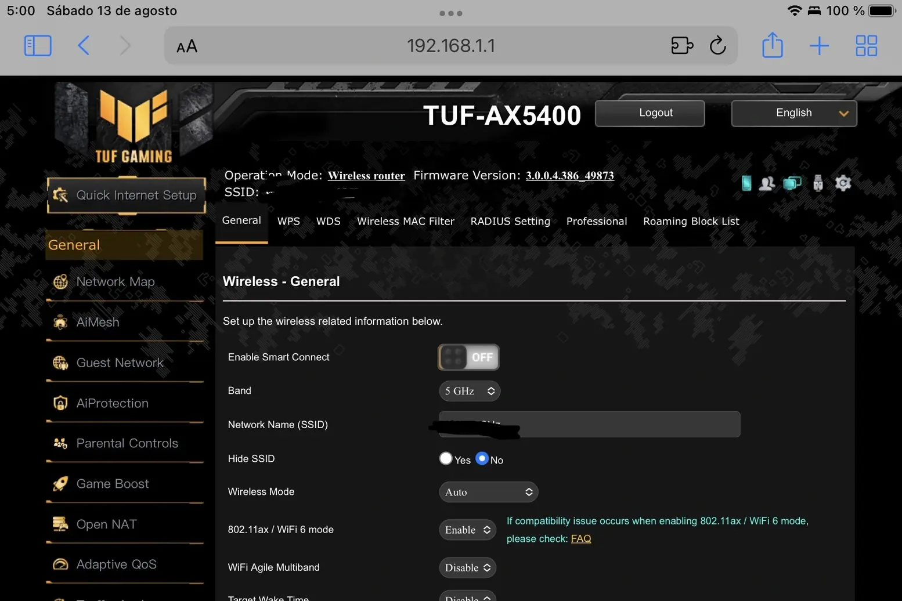Open the WiFi Agile Multiband dropdown

[467, 567]
